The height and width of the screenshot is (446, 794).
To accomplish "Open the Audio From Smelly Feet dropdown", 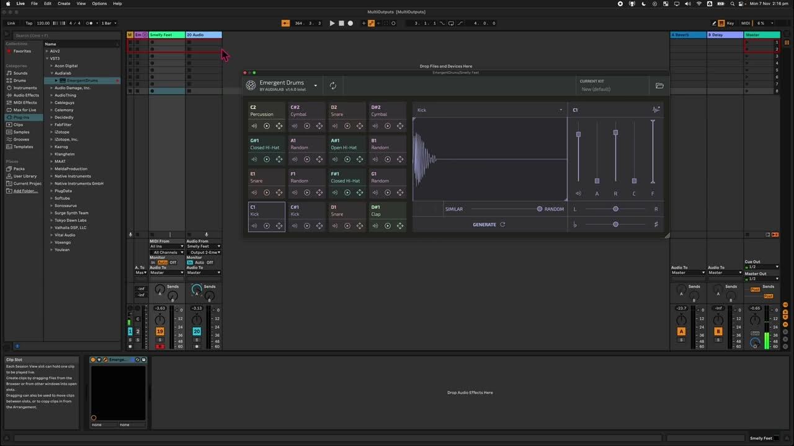I will [x=203, y=246].
